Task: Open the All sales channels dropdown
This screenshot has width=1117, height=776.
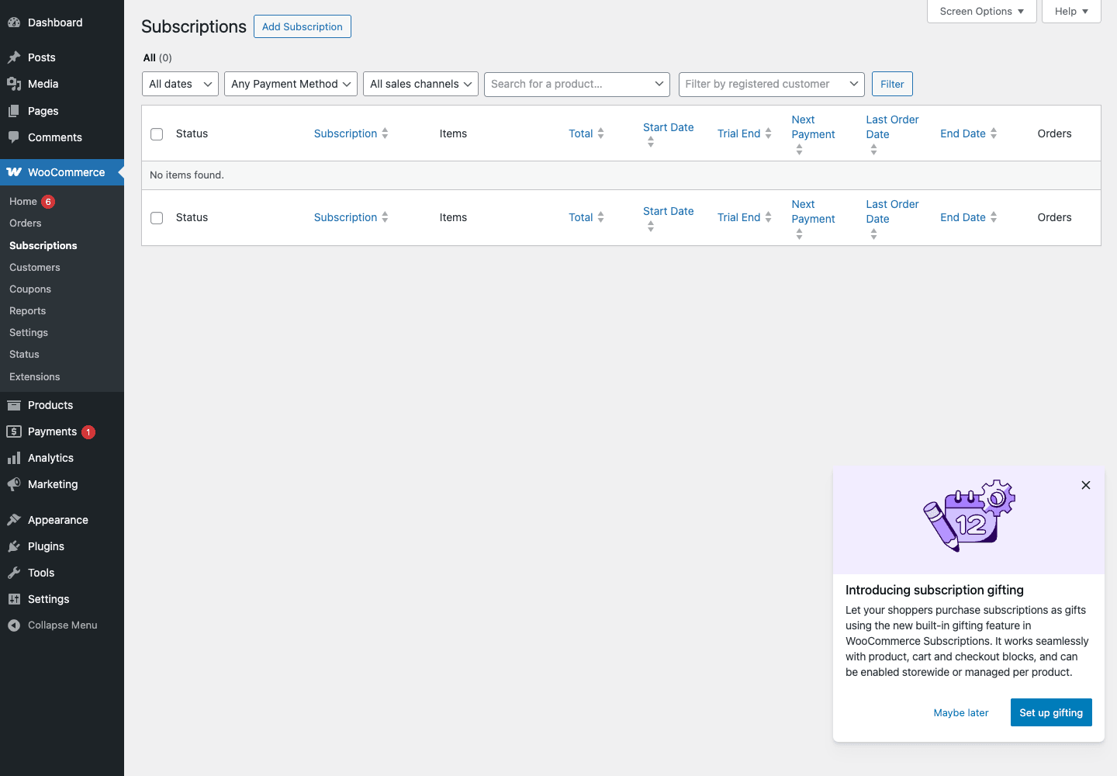Action: tap(420, 84)
